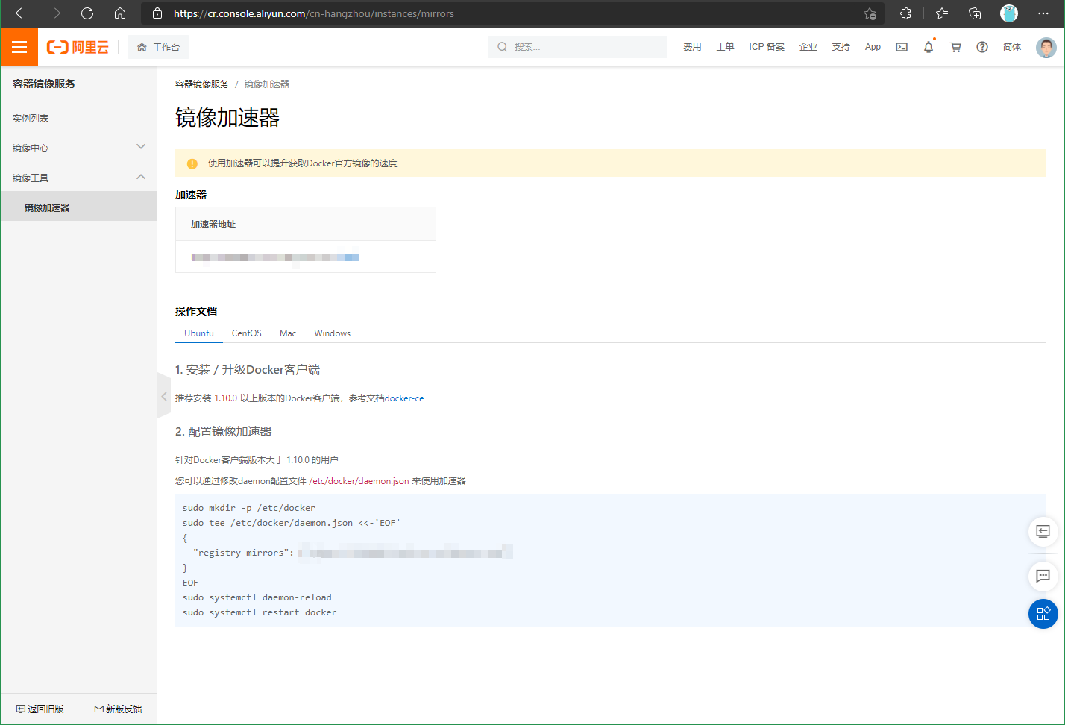This screenshot has width=1065, height=725.
Task: Open the floating feedback chat bubble
Action: (1043, 577)
